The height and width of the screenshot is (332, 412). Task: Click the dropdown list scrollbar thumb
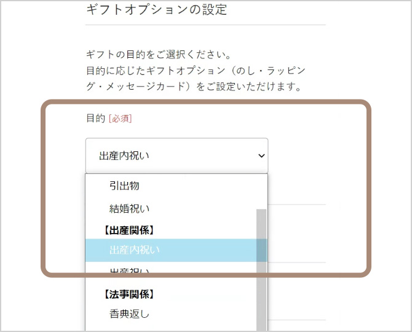tap(261, 270)
